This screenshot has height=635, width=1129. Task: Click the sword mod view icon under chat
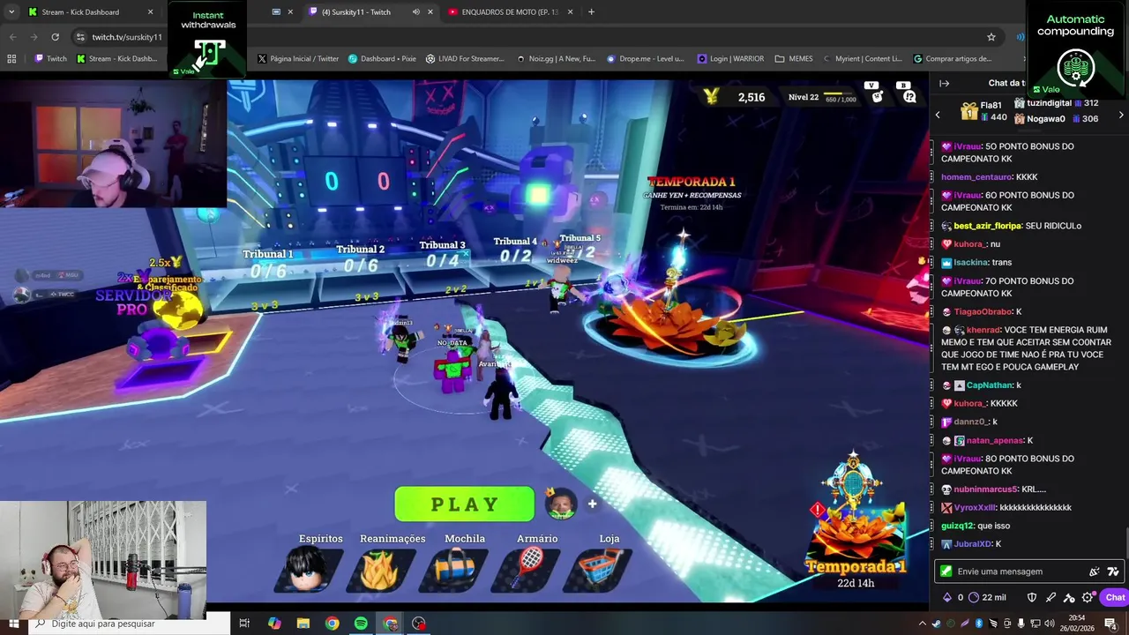pyautogui.click(x=1050, y=597)
